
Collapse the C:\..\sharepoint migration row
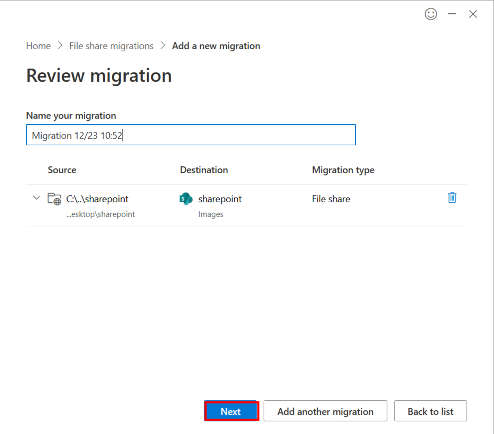(x=36, y=198)
